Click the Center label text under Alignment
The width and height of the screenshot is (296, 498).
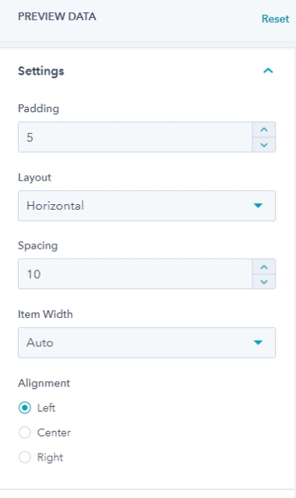click(x=54, y=433)
